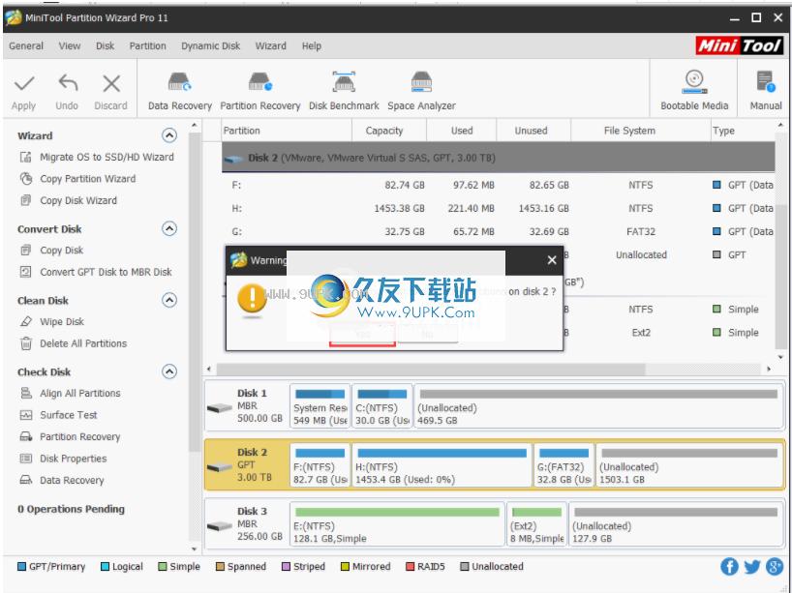This screenshot has width=792, height=593.
Task: Select the F: partition row
Action: click(x=498, y=185)
